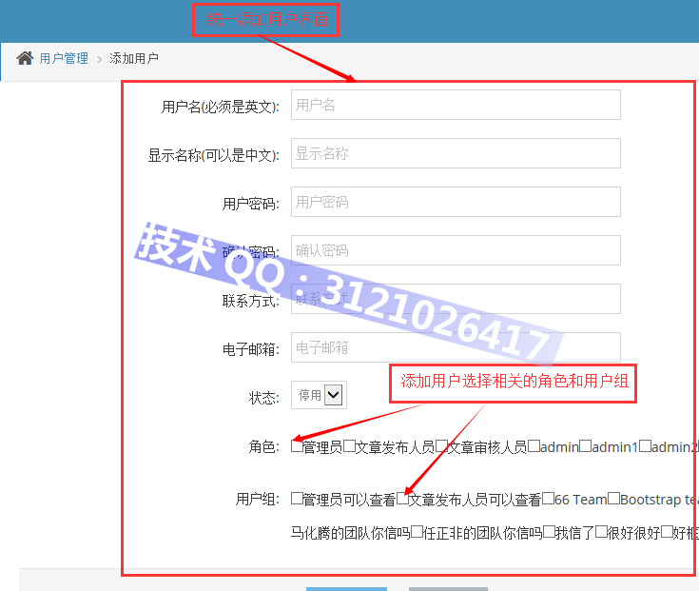Click the 显示名称(可以是中文) label
The height and width of the screenshot is (591, 699).
[x=214, y=156]
